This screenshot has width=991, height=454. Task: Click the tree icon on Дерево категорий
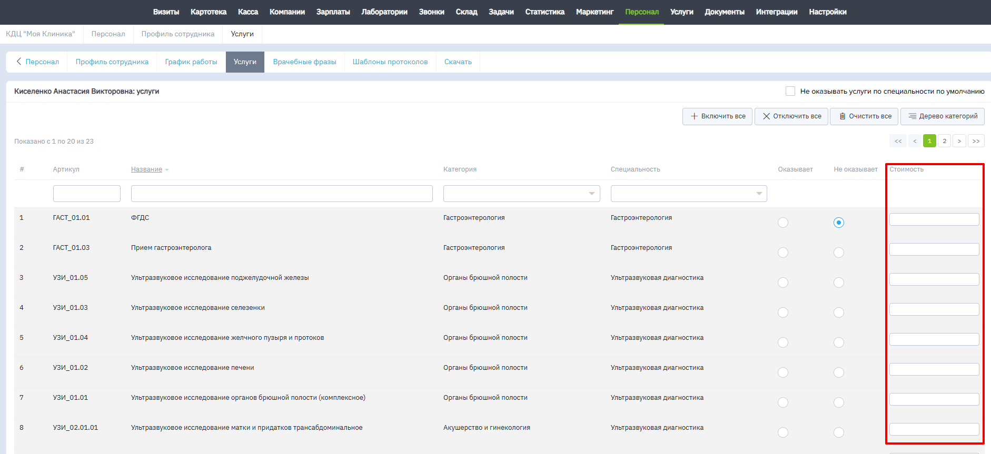913,116
